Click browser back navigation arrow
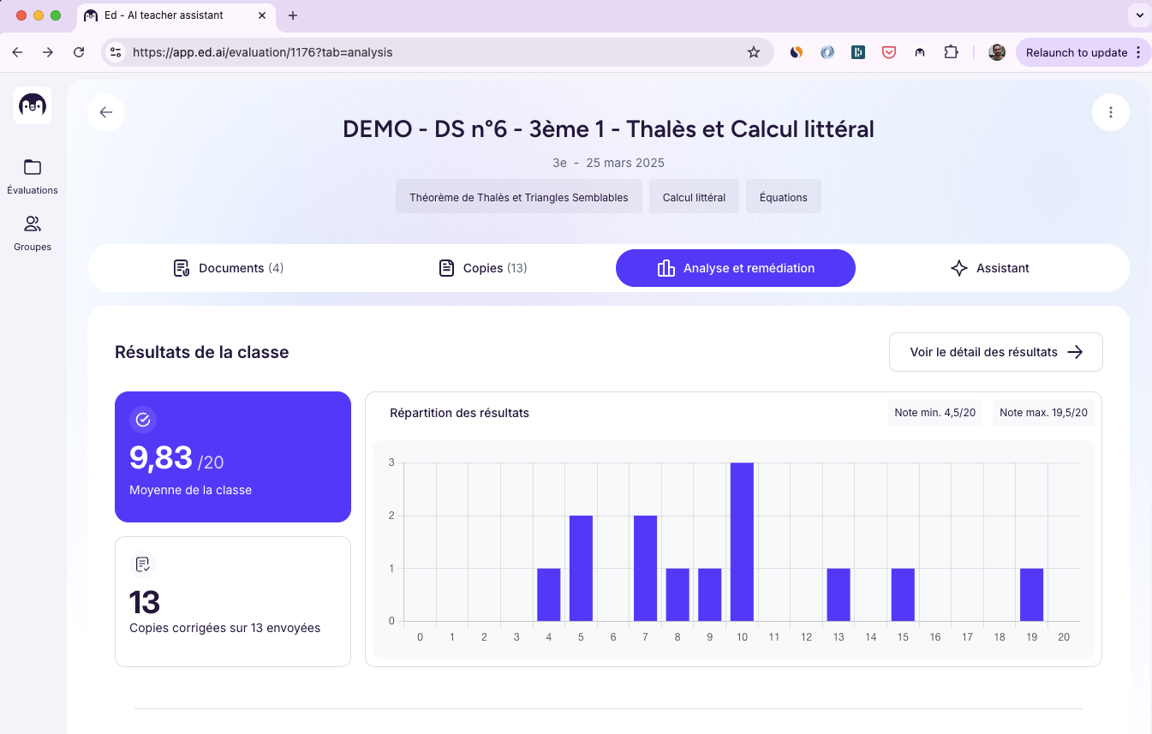Screen dimensions: 1152x734 coord(18,52)
